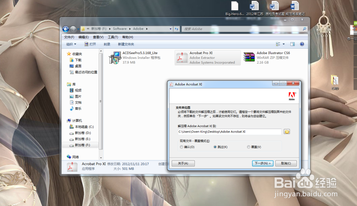The width and height of the screenshot is (357, 206).
Task: Open recent locations dropdown beside forward arrow
Action: 78,29
